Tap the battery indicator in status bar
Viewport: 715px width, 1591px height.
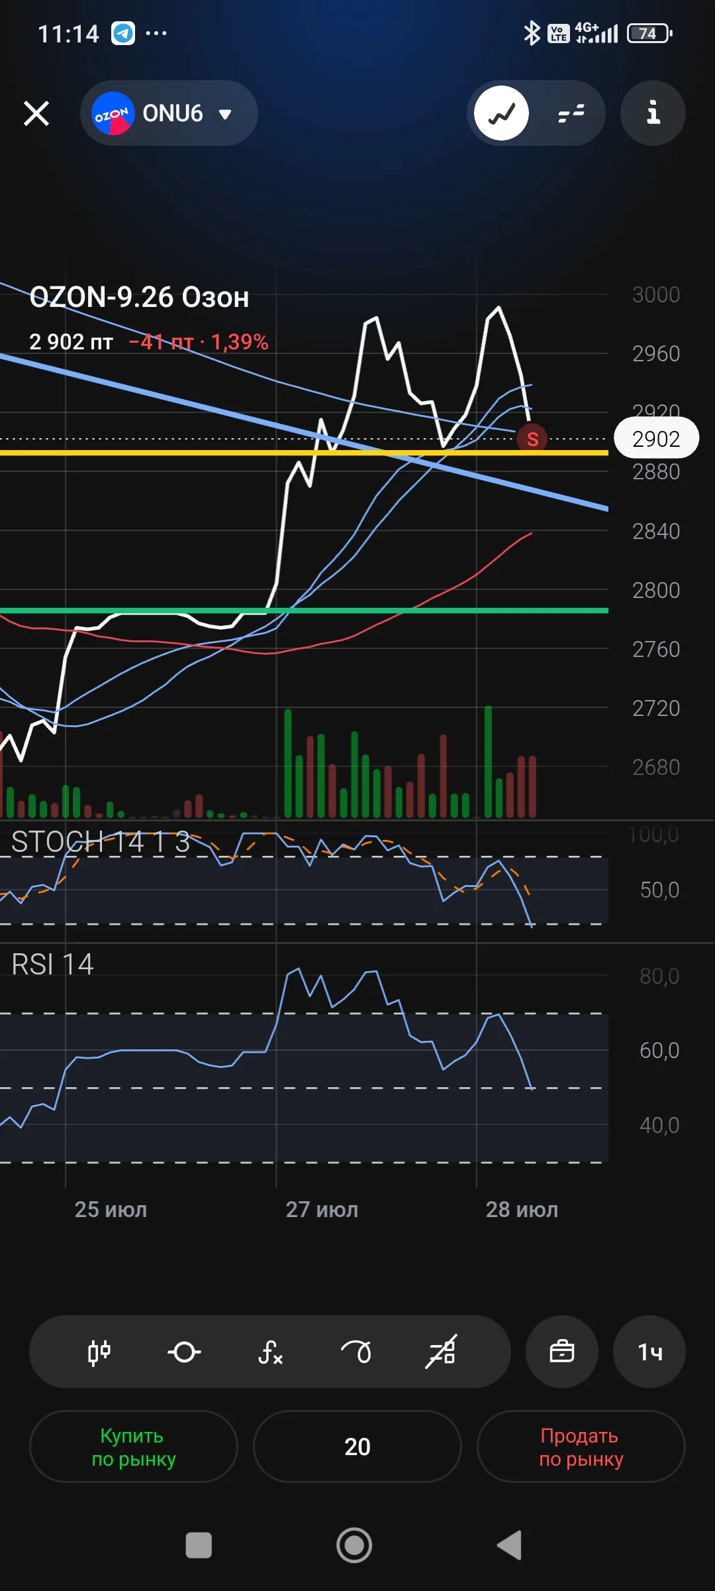[650, 33]
